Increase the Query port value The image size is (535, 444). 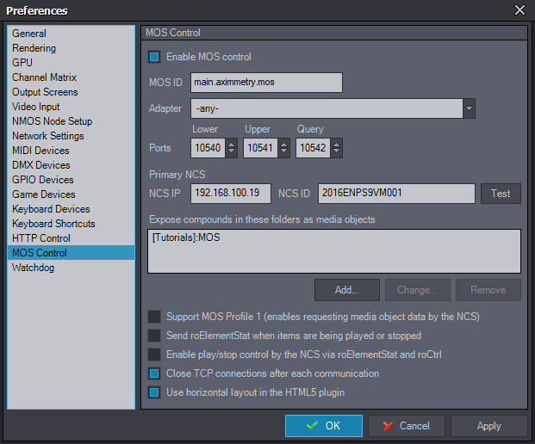pos(336,144)
